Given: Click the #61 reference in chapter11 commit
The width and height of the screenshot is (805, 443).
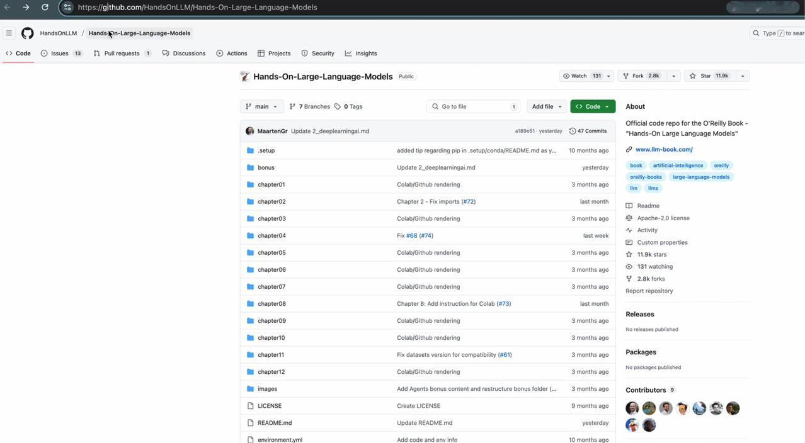Looking at the screenshot, I should coord(505,355).
